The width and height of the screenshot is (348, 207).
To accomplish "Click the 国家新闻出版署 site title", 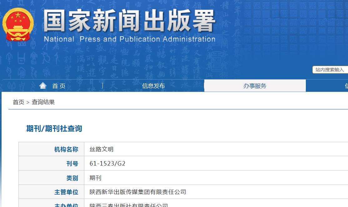I will tap(129, 21).
